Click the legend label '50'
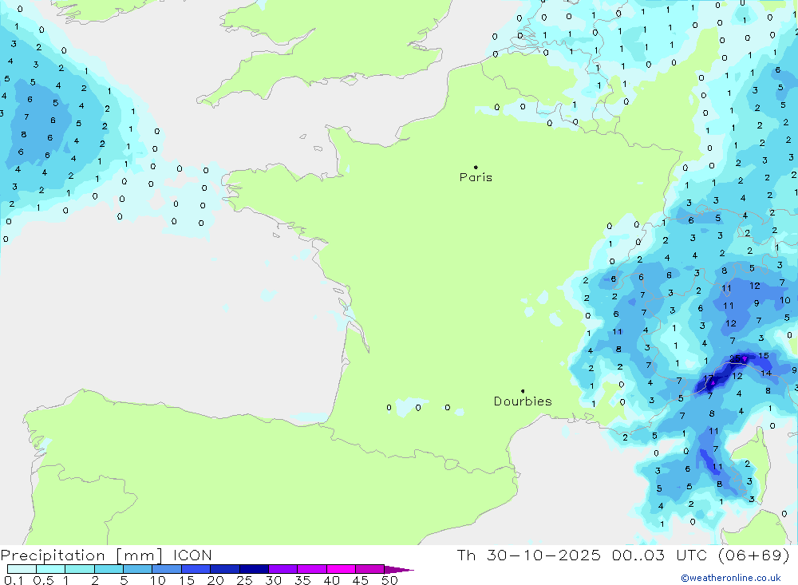 click(x=389, y=580)
